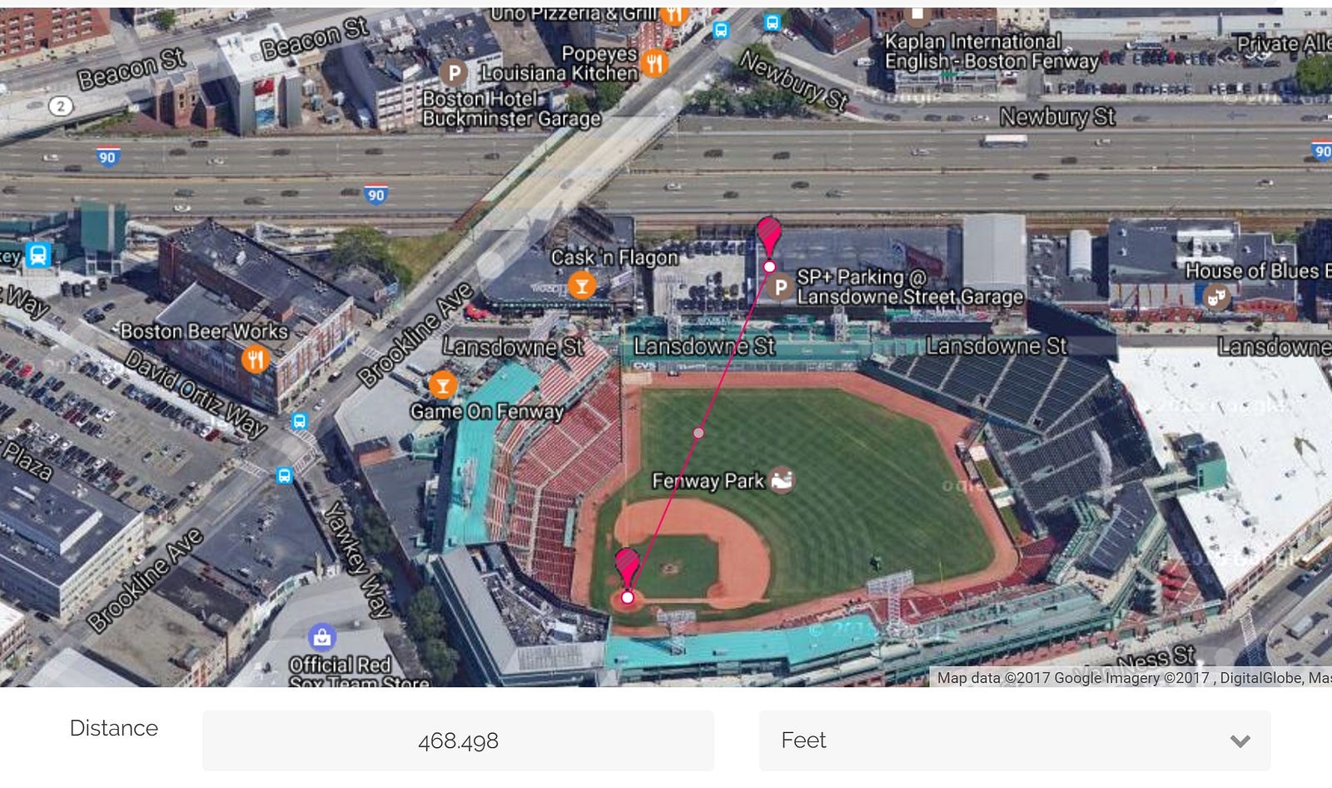This screenshot has height=788, width=1332.
Task: Click the transit stop icon on Brookline Ave
Action: pyautogui.click(x=284, y=475)
